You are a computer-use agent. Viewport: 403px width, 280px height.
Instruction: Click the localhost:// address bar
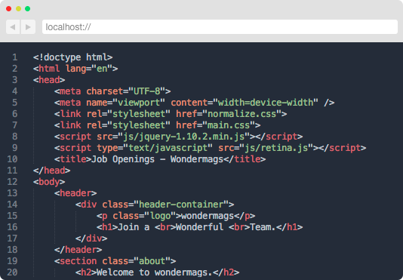click(x=220, y=26)
